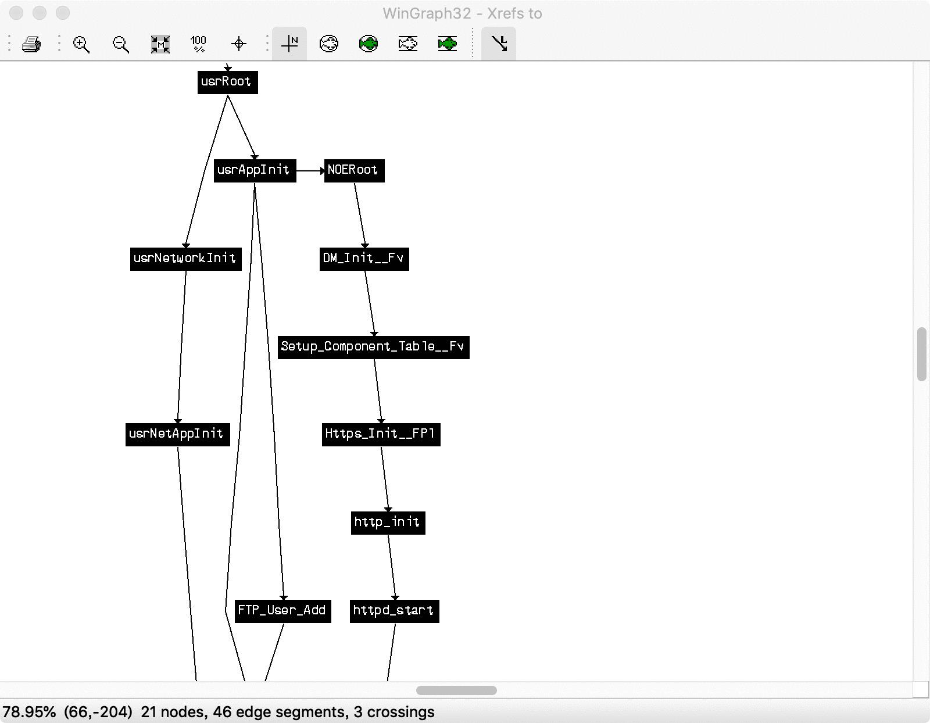
Task: Click the Setup_Component_Table__Fv node
Action: click(373, 347)
